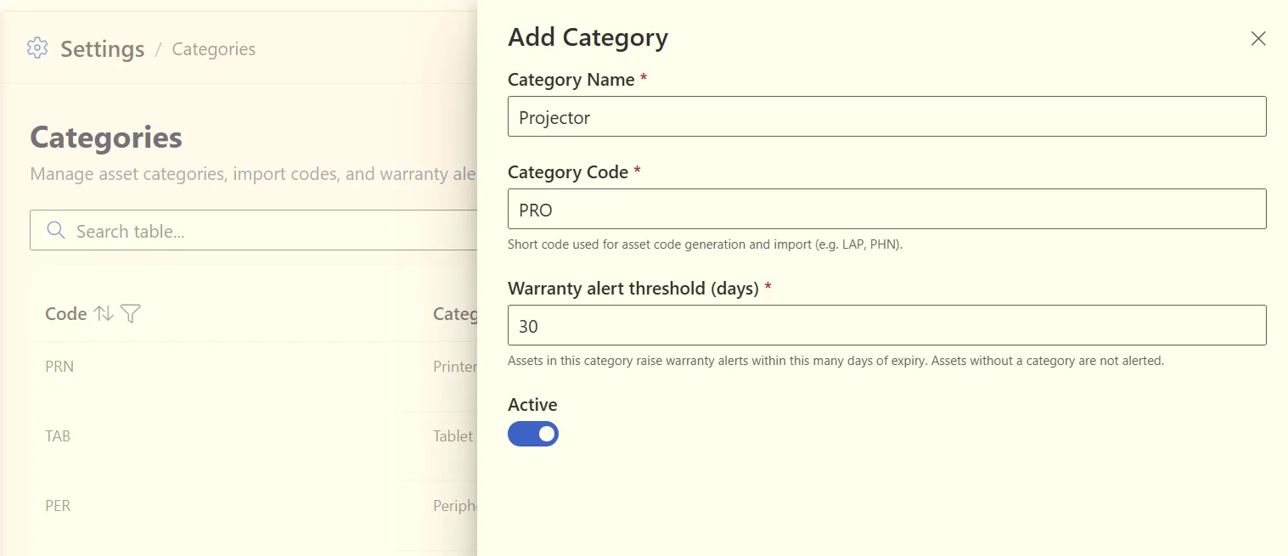Viewport: 1288px width, 556px height.
Task: Click the Categories page heading
Action: click(106, 138)
